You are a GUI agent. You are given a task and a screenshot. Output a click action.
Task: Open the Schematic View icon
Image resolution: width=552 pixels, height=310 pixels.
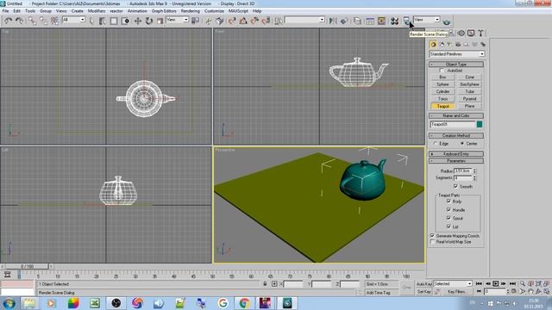pos(381,21)
